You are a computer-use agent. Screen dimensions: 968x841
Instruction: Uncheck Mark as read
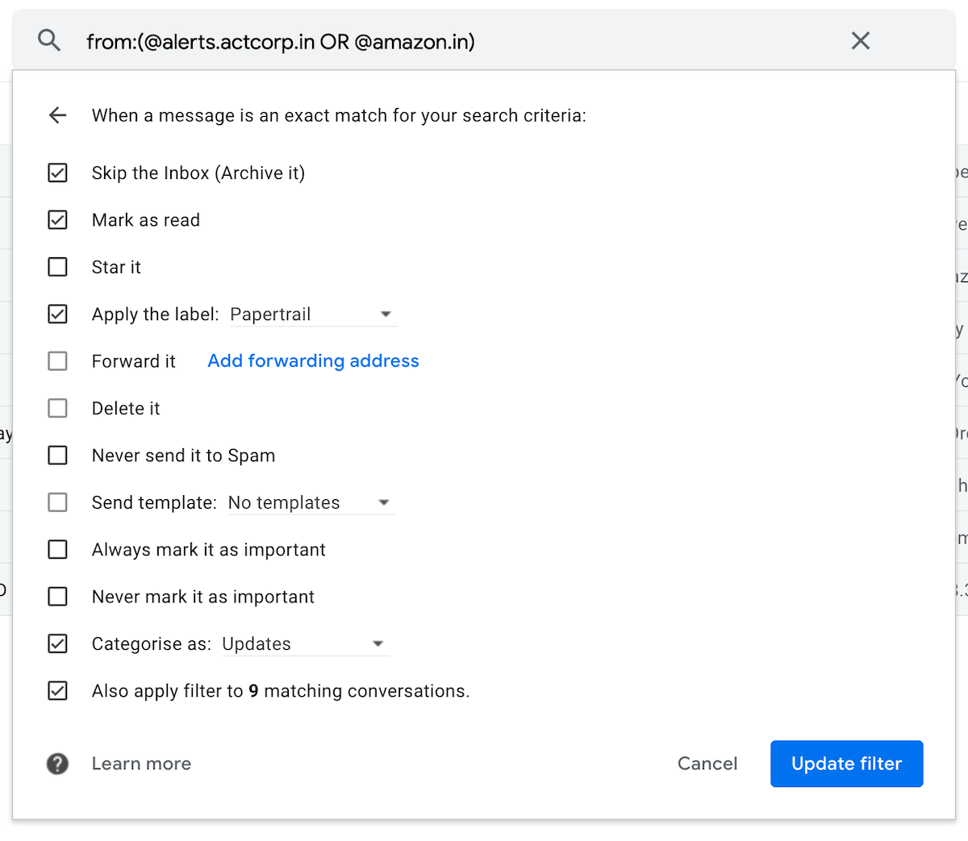[x=57, y=219]
